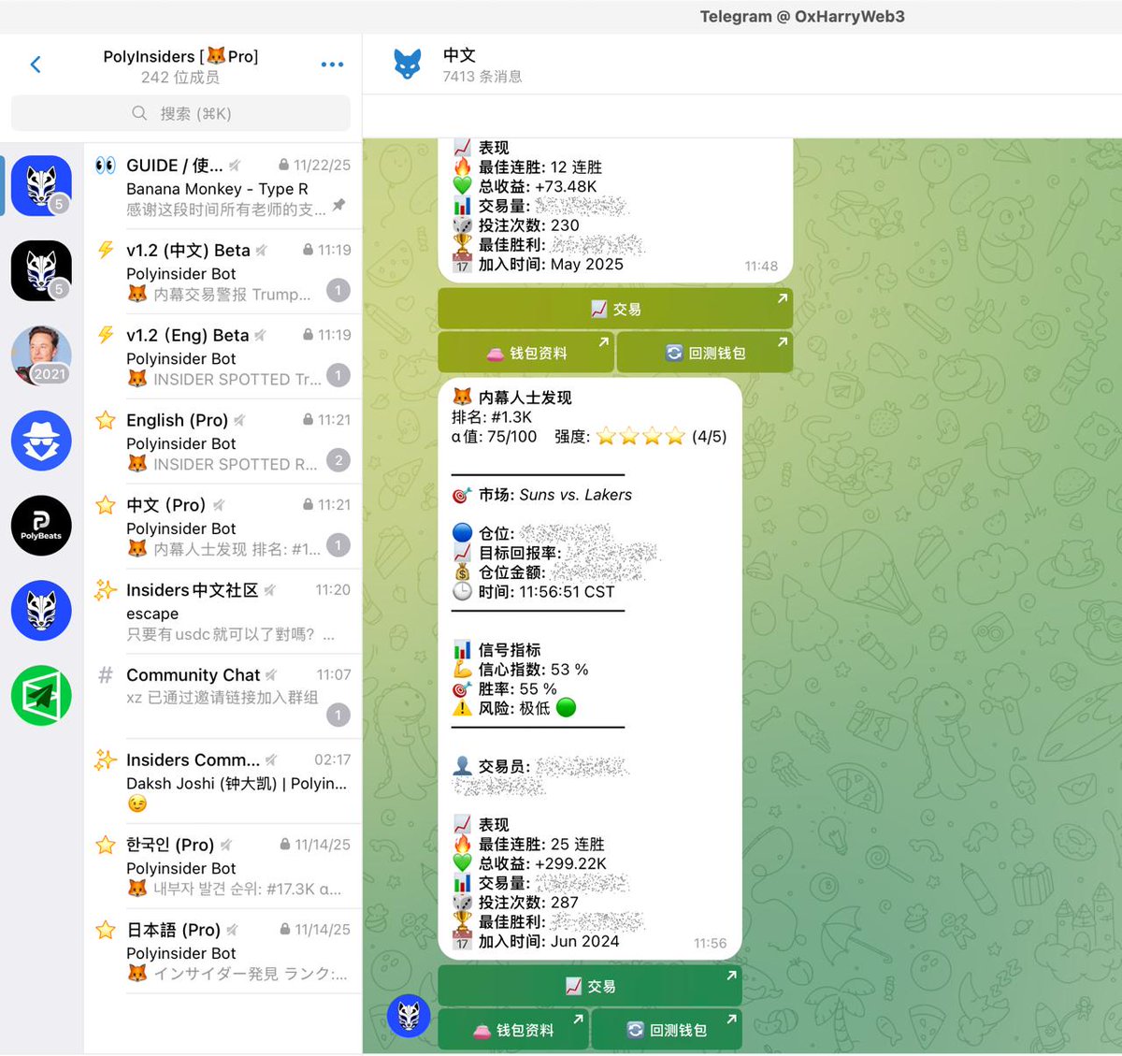This screenshot has height=1056, width=1122.
Task: Click unread badge 1 on 中文 (Pro) row
Action: pyautogui.click(x=338, y=545)
